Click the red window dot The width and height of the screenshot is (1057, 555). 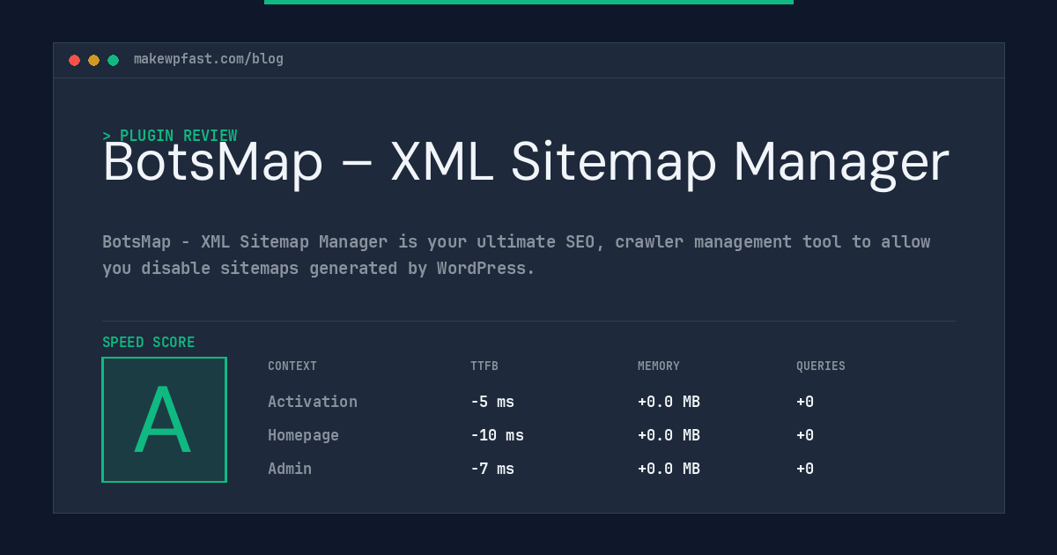pos(74,60)
